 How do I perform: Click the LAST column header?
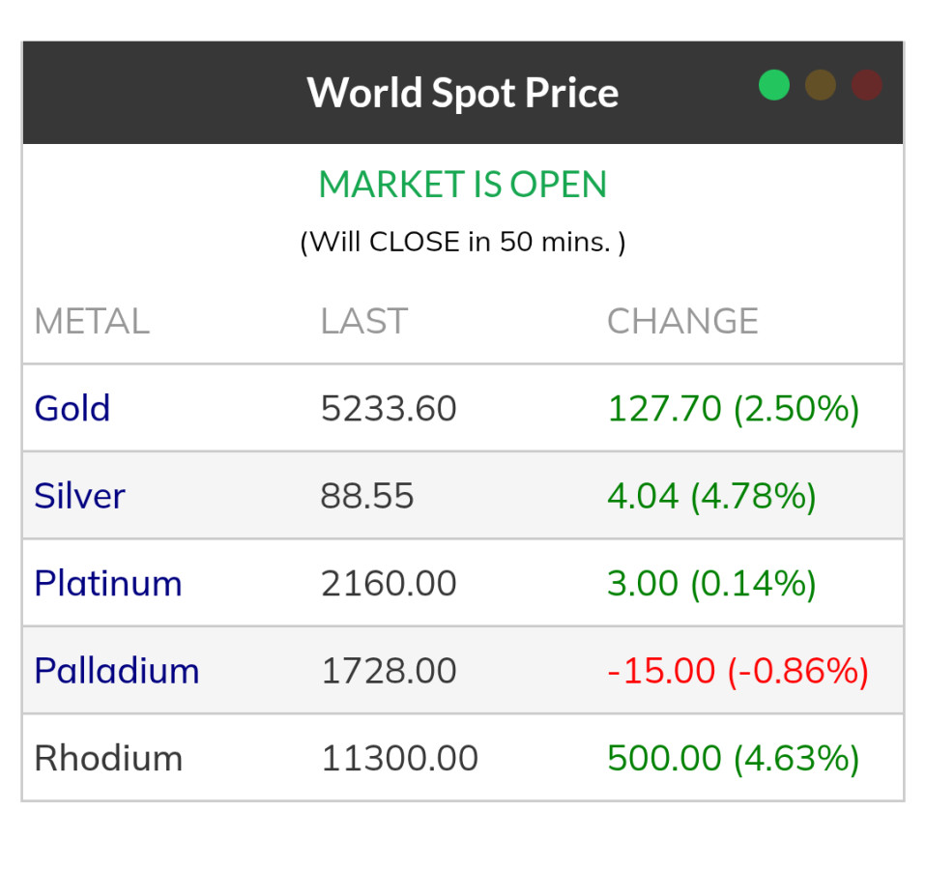point(364,321)
